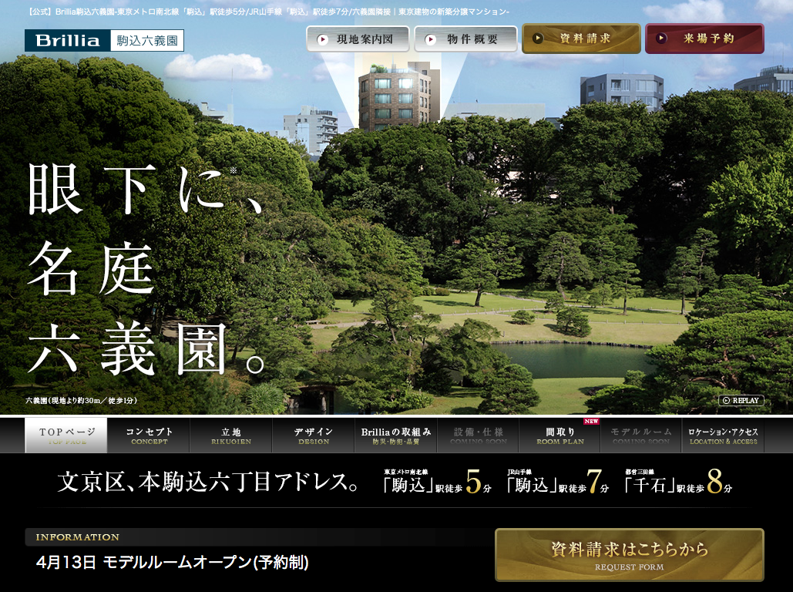Click the NEW badge above 間取り

(x=591, y=421)
